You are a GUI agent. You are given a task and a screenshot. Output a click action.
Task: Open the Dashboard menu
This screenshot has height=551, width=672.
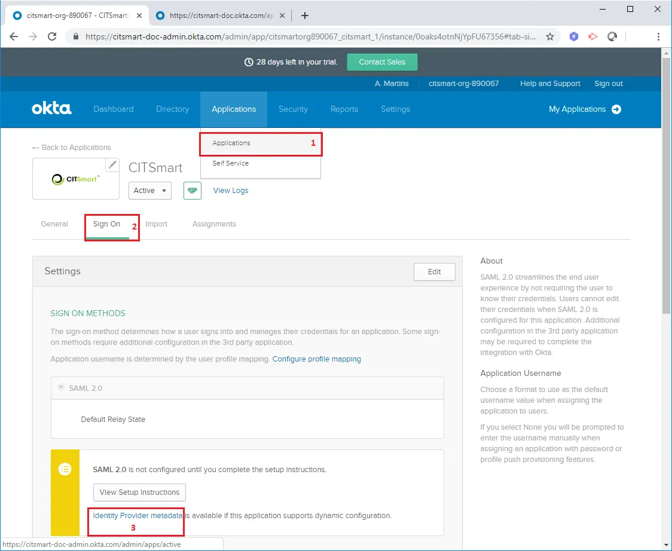point(114,109)
